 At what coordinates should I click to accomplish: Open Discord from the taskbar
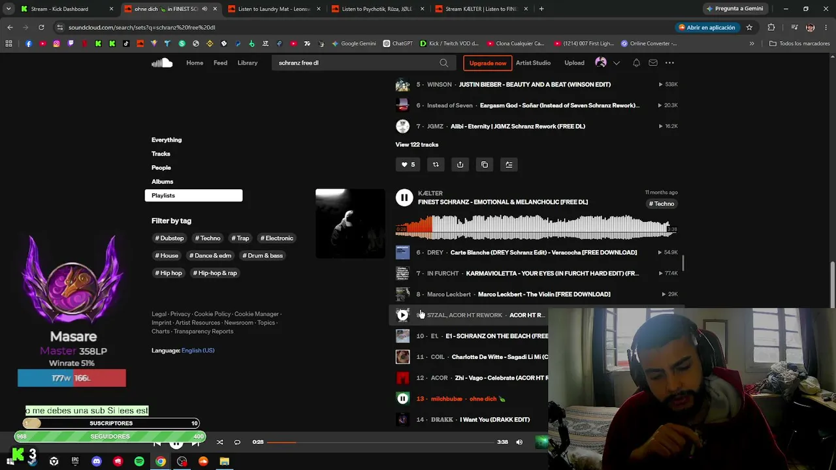point(97,462)
